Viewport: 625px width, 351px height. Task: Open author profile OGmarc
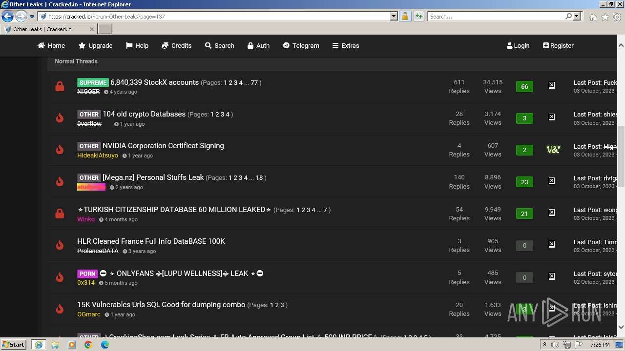(x=89, y=314)
